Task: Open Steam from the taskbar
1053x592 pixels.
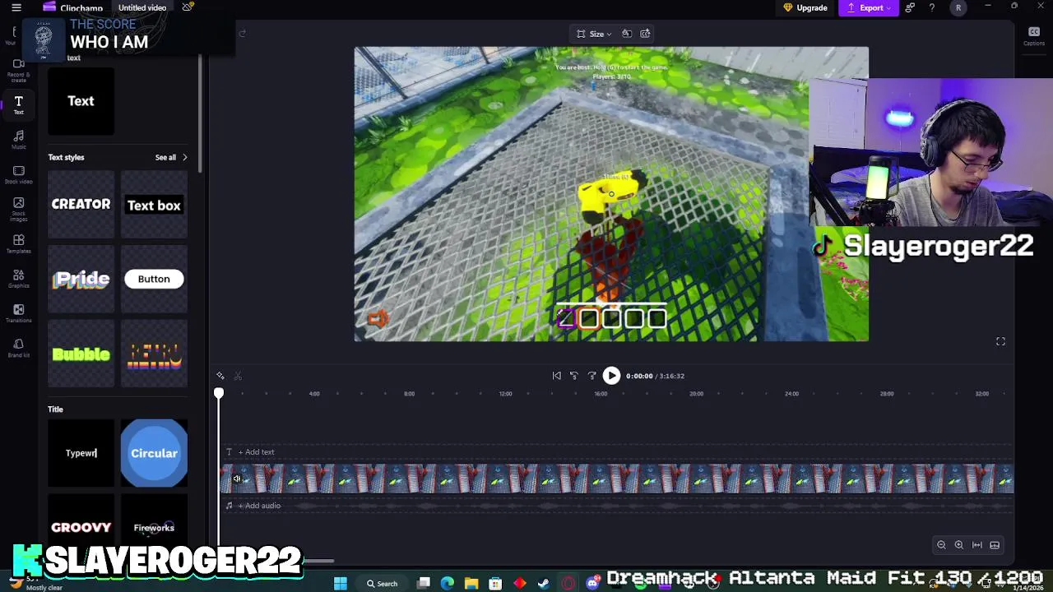Action: point(544,584)
